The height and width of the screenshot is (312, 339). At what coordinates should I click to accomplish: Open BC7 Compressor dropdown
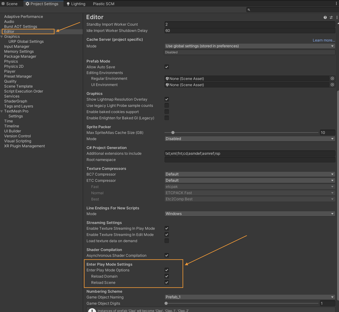[x=250, y=174]
